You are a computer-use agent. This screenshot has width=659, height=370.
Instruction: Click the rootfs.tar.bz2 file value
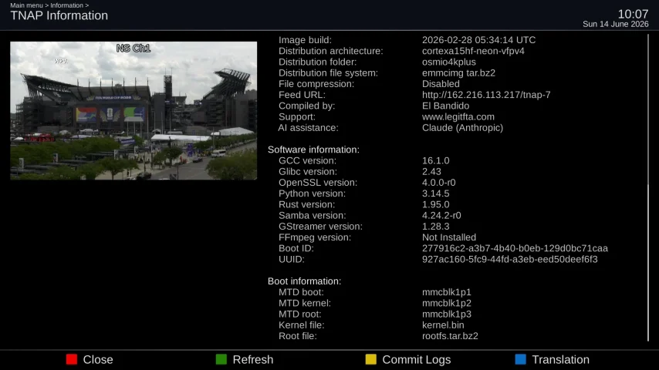pyautogui.click(x=450, y=336)
